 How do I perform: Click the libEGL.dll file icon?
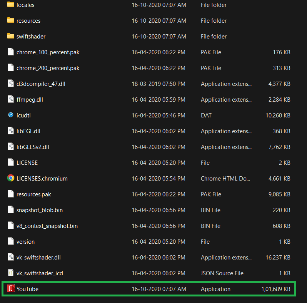tap(10, 131)
